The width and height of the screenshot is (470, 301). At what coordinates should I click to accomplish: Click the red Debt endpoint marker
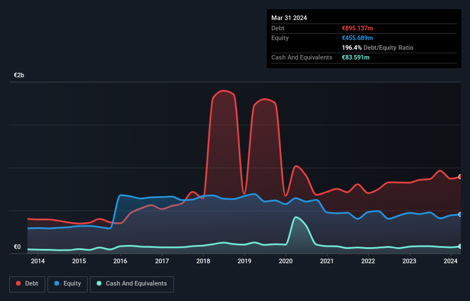pos(460,177)
